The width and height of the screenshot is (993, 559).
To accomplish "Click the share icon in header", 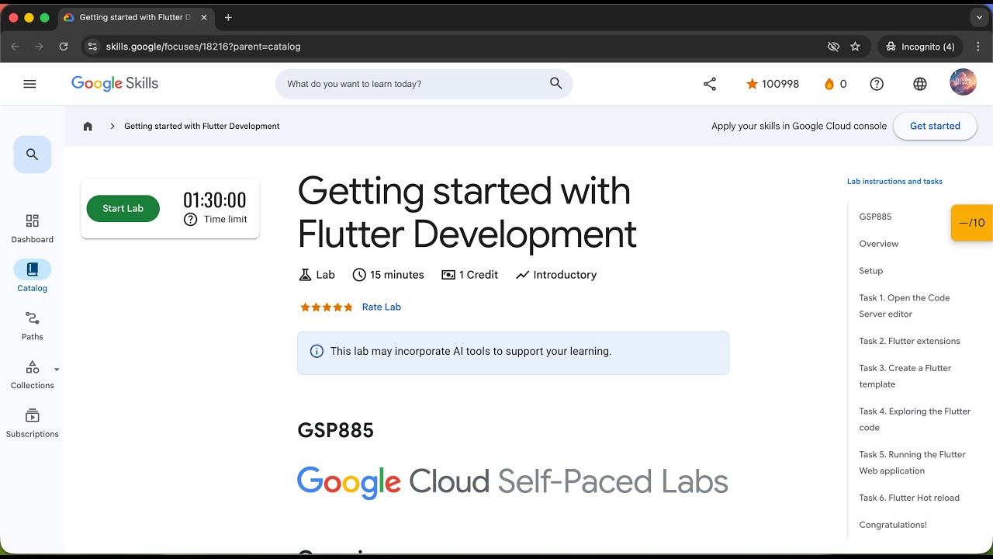I will (x=710, y=84).
